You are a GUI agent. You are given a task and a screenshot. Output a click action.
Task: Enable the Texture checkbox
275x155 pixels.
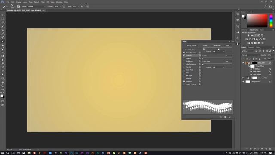point(184,59)
